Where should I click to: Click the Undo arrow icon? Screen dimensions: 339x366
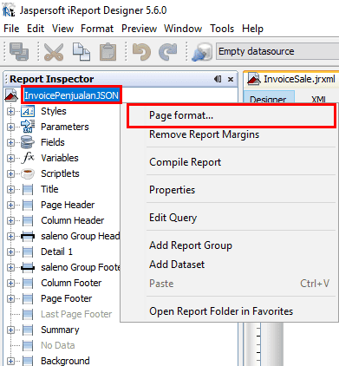[141, 51]
